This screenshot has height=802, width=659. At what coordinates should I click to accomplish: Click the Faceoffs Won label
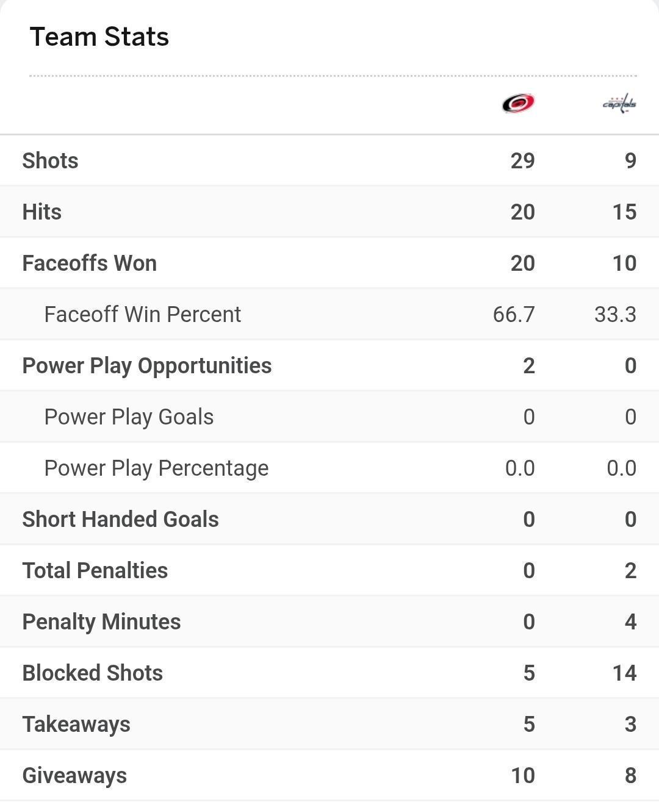[x=89, y=263]
